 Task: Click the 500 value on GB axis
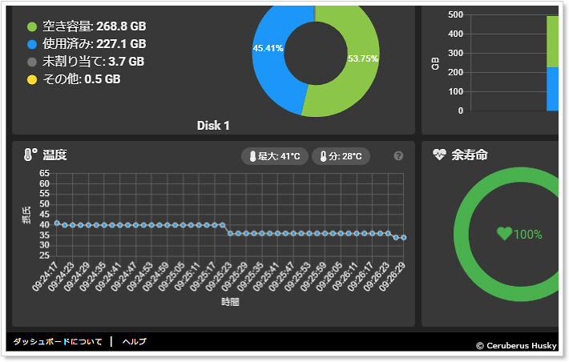pyautogui.click(x=455, y=15)
